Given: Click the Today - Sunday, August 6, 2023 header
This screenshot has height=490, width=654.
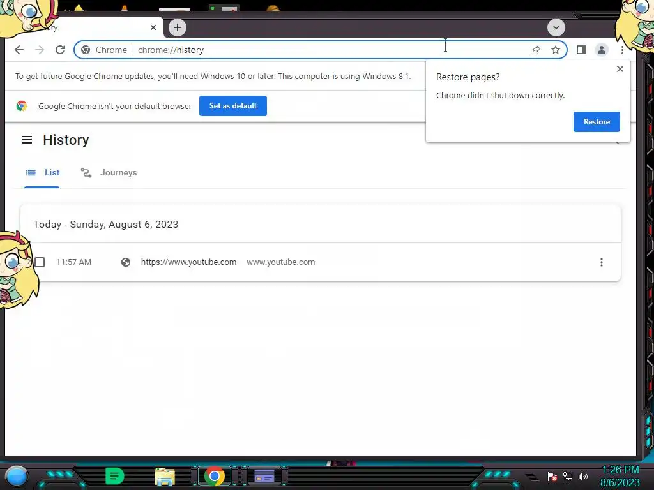Looking at the screenshot, I should pos(106,225).
